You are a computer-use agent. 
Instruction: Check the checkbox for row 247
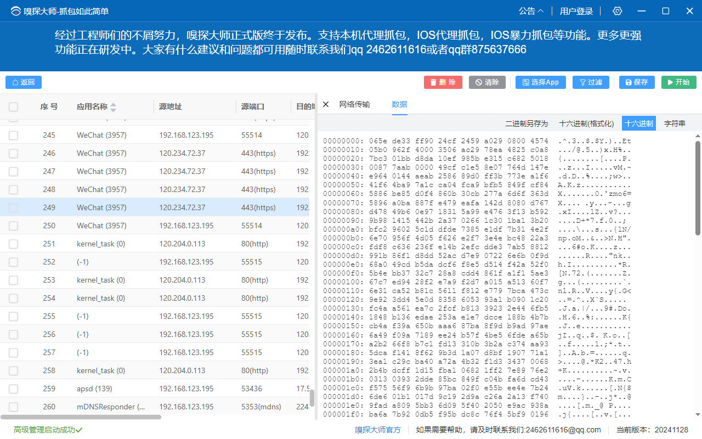pos(14,172)
